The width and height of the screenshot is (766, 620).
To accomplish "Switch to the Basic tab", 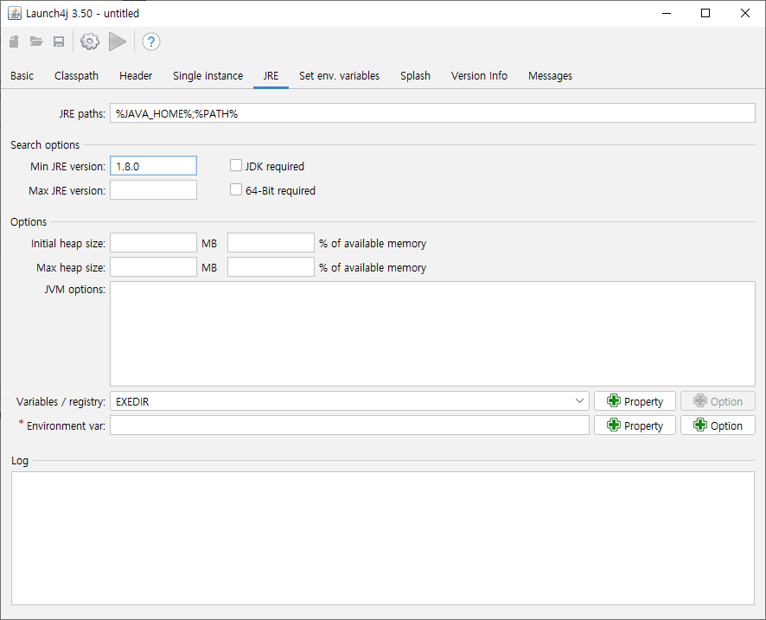I will coord(22,76).
